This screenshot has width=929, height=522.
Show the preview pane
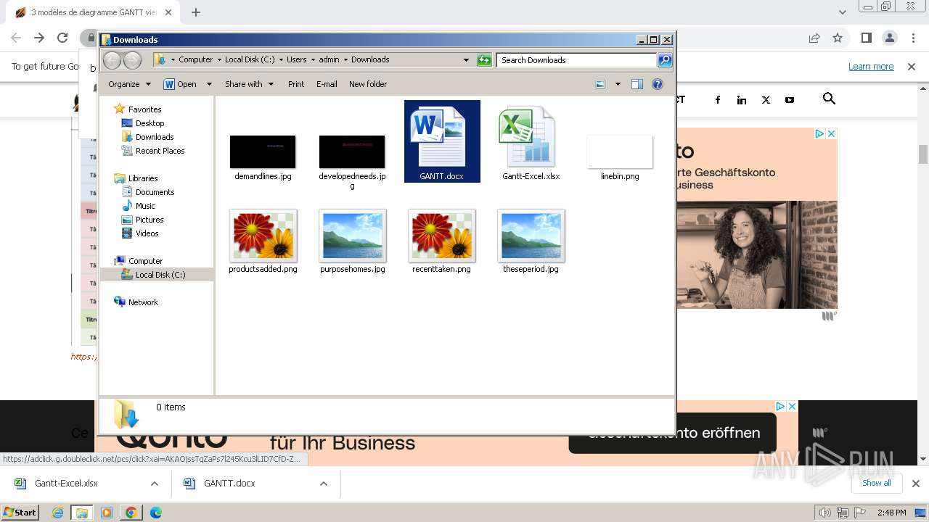click(x=637, y=84)
